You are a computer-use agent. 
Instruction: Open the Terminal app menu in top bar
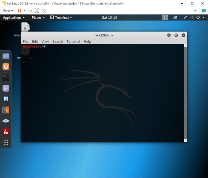tap(61, 17)
